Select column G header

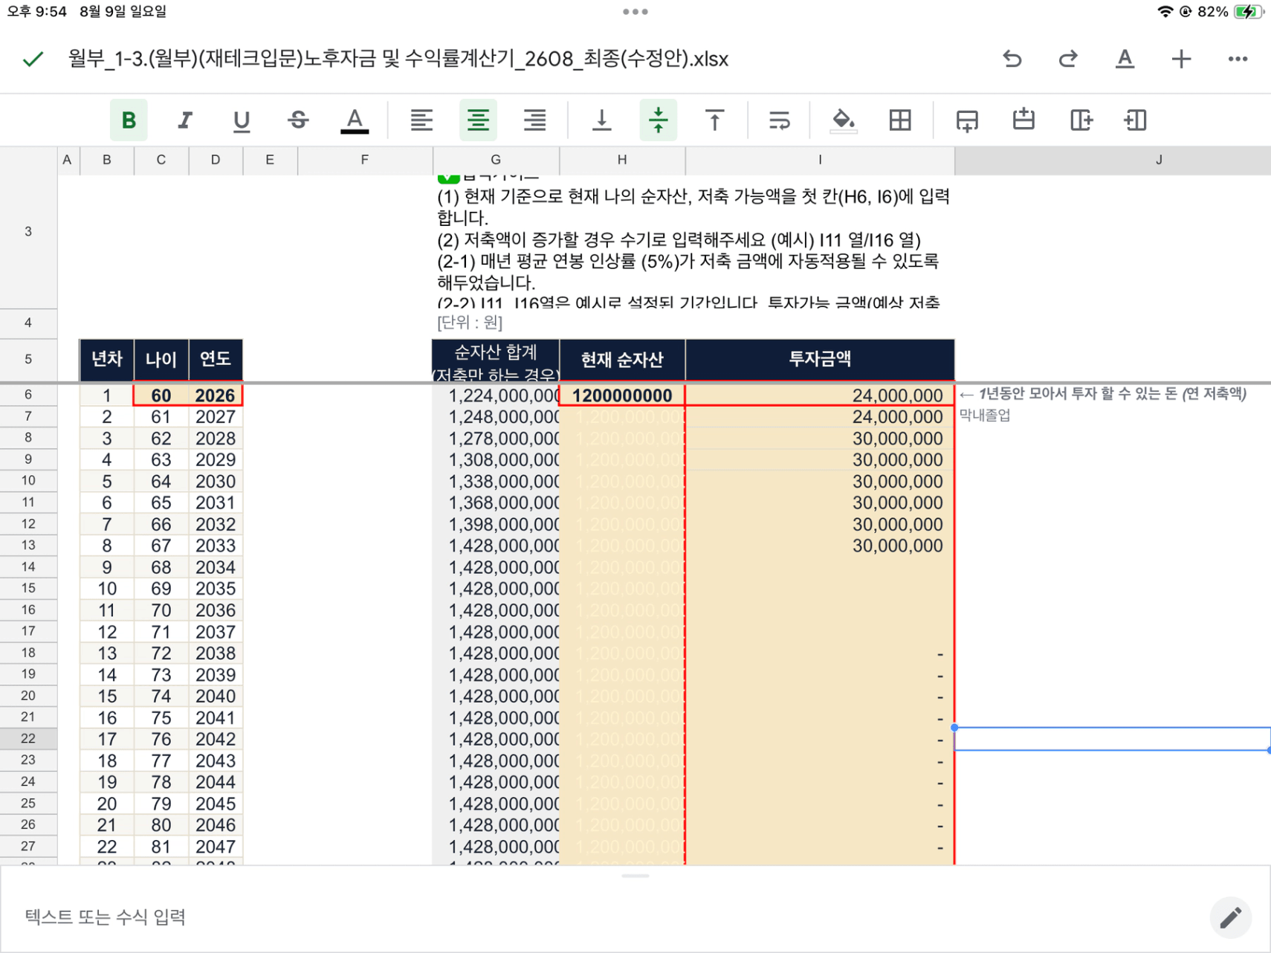tap(496, 160)
